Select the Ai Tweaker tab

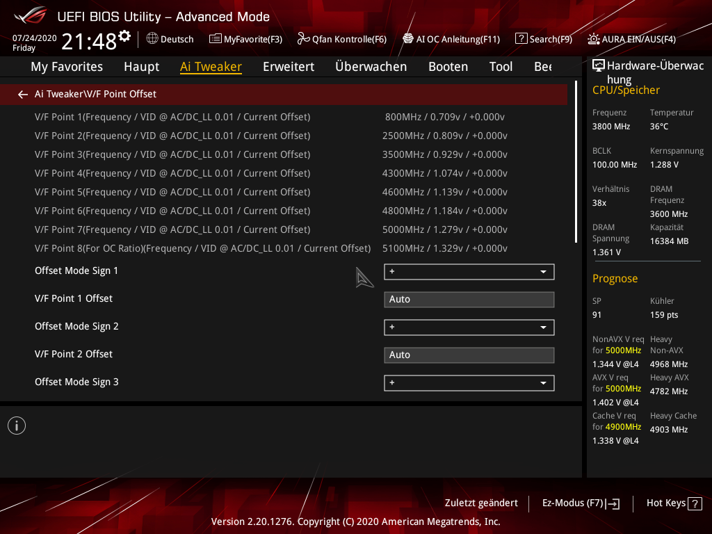click(x=211, y=67)
